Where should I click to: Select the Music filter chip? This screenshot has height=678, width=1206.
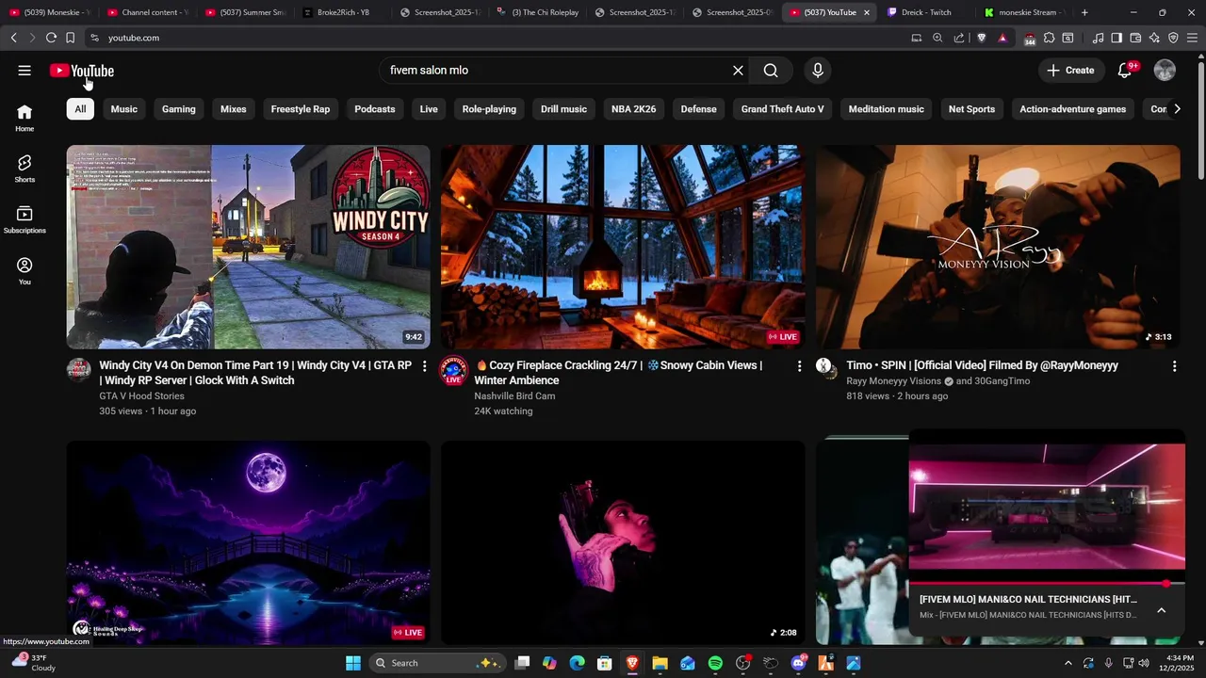123,109
